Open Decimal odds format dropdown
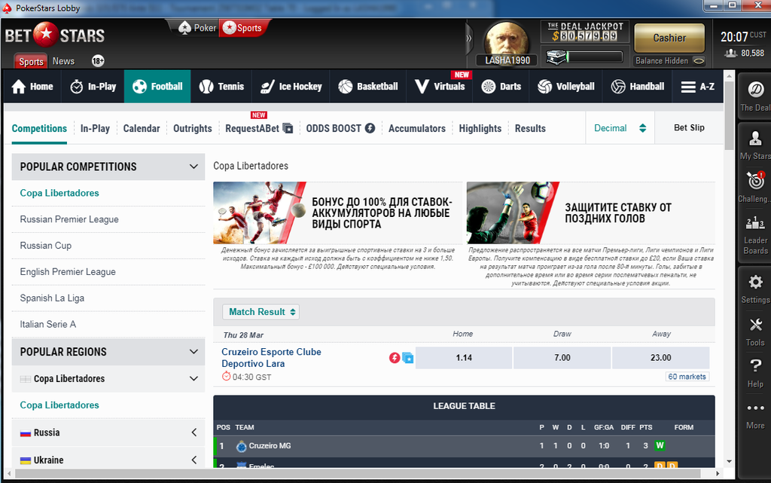 point(620,128)
